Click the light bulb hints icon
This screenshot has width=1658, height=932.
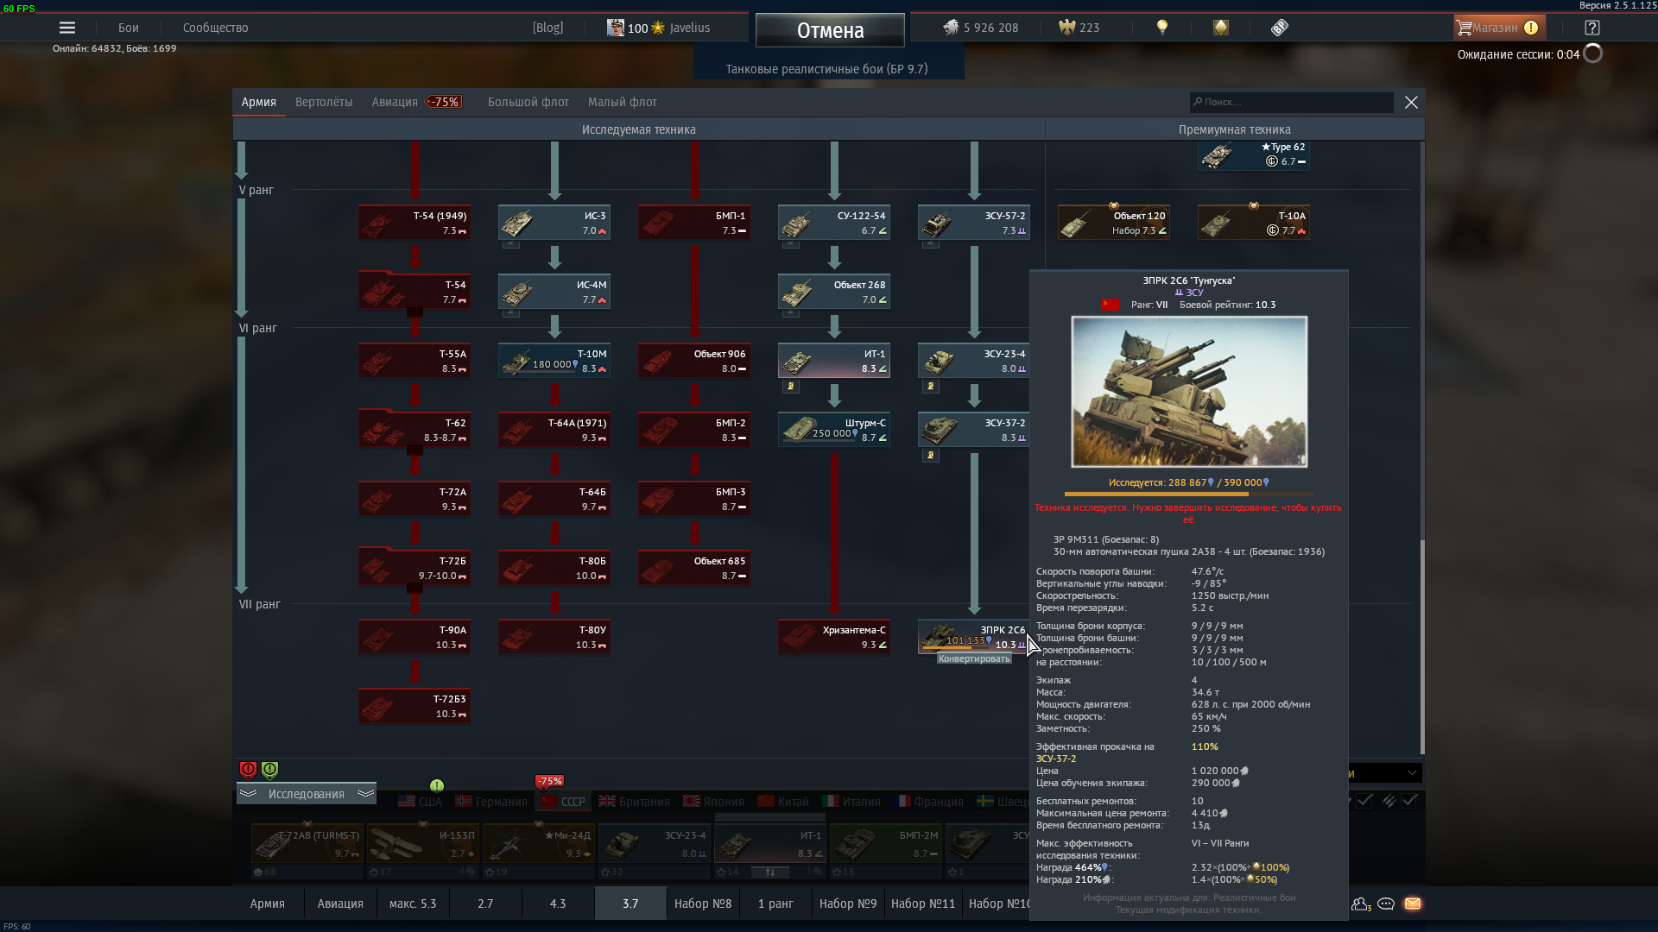[x=1162, y=28]
